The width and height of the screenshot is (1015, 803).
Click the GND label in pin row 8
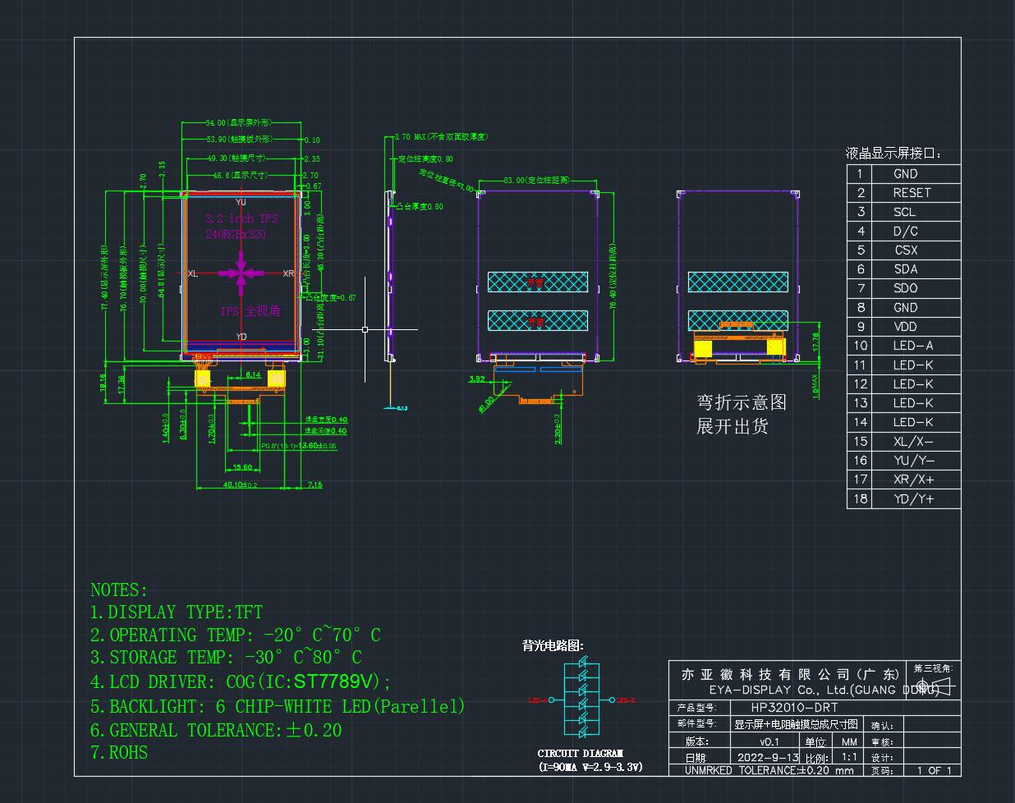(x=906, y=308)
